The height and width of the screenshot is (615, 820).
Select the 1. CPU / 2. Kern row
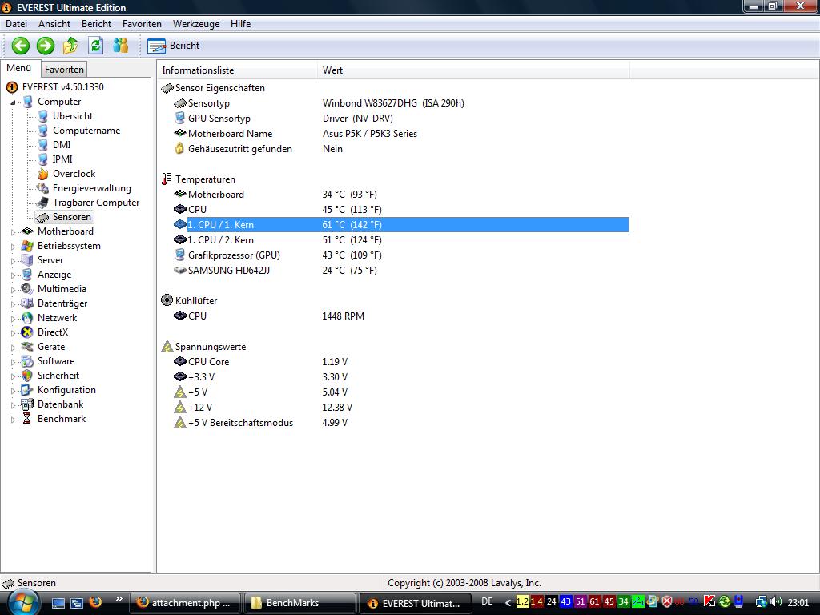coord(400,240)
